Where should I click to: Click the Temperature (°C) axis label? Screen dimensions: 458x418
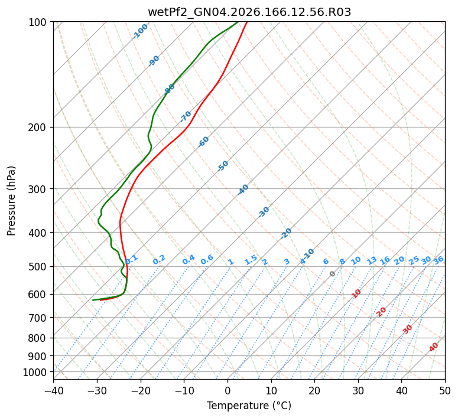pyautogui.click(x=249, y=406)
